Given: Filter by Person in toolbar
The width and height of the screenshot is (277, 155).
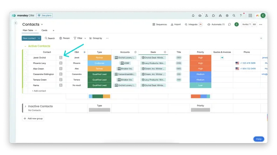Looking at the screenshot, I should coord(65,38).
